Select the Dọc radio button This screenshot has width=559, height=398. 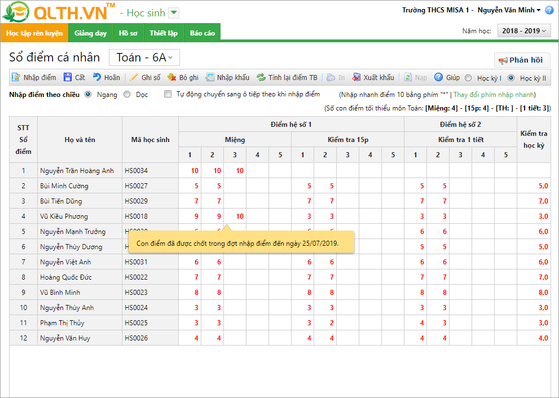click(127, 95)
